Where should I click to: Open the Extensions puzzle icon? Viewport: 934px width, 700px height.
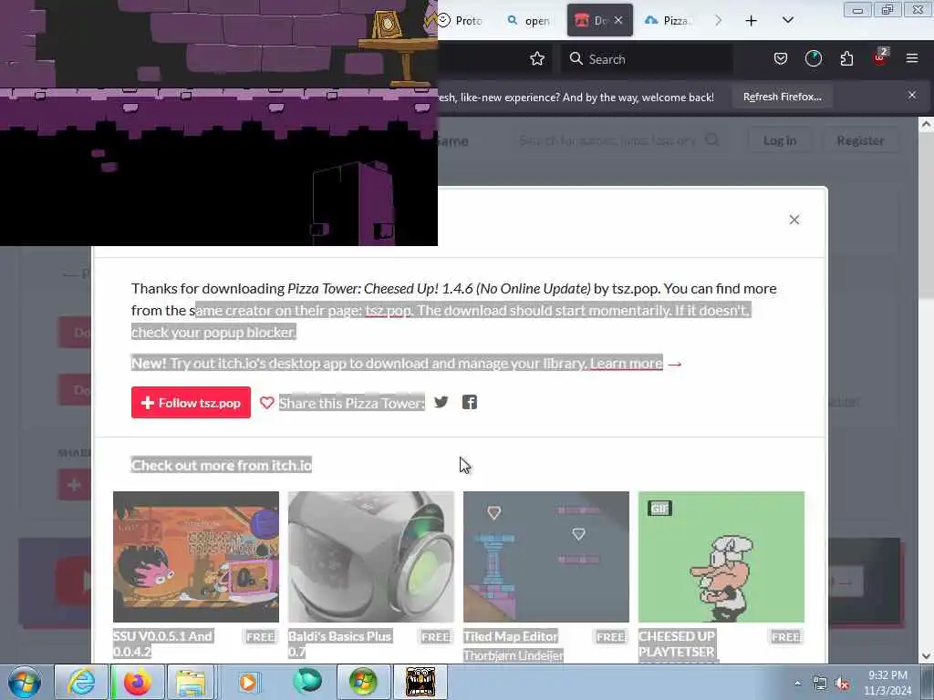pyautogui.click(x=846, y=58)
